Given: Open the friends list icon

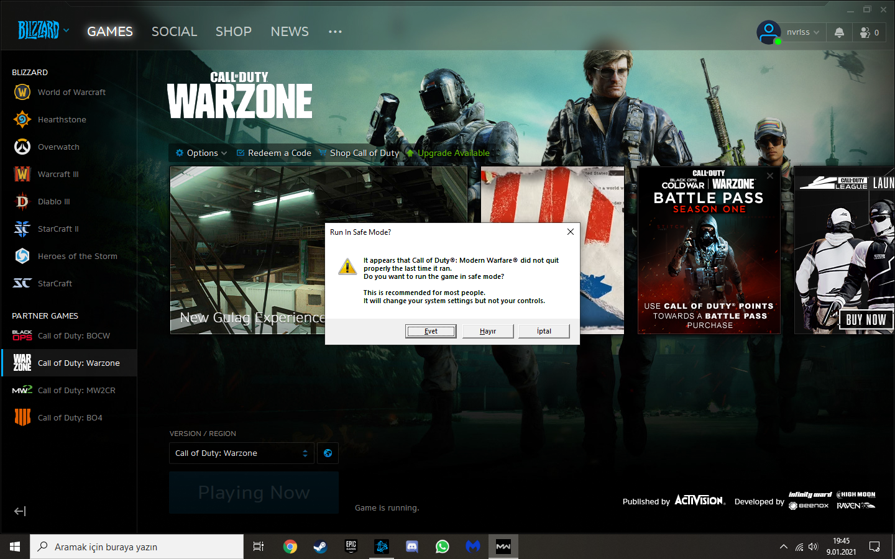Looking at the screenshot, I should coord(865,32).
